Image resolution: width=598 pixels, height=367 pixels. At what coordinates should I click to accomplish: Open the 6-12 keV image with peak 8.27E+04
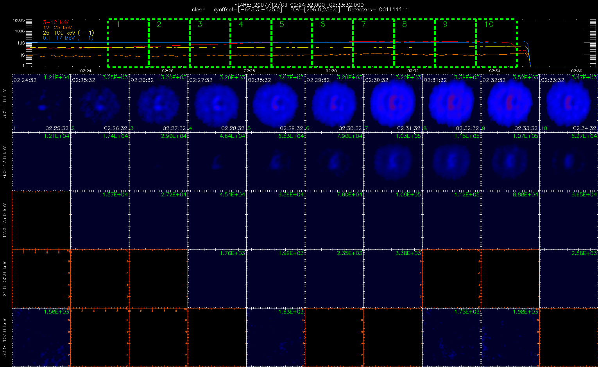pos(569,162)
